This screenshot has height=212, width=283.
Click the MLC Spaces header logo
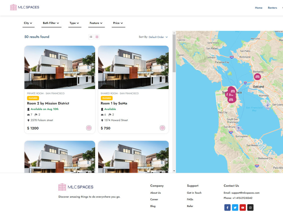click(25, 7)
